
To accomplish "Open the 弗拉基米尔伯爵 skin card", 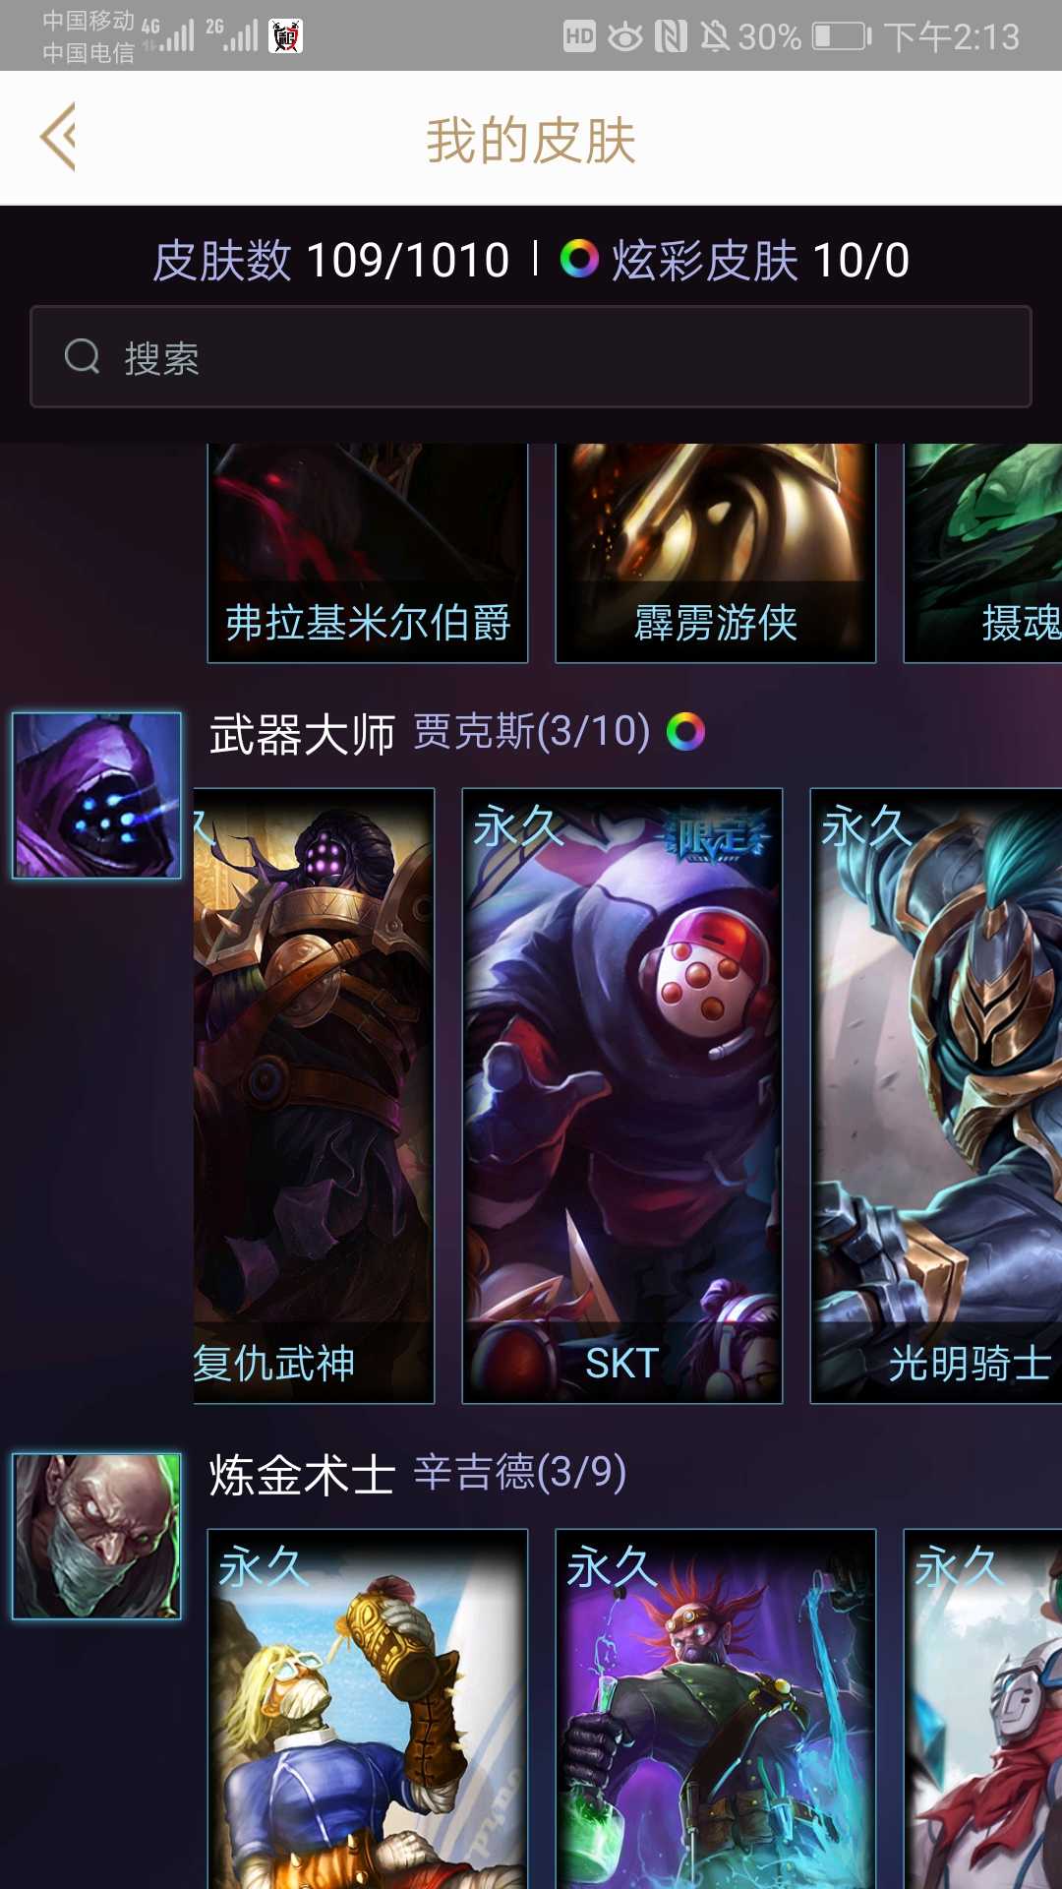I will pyautogui.click(x=368, y=553).
